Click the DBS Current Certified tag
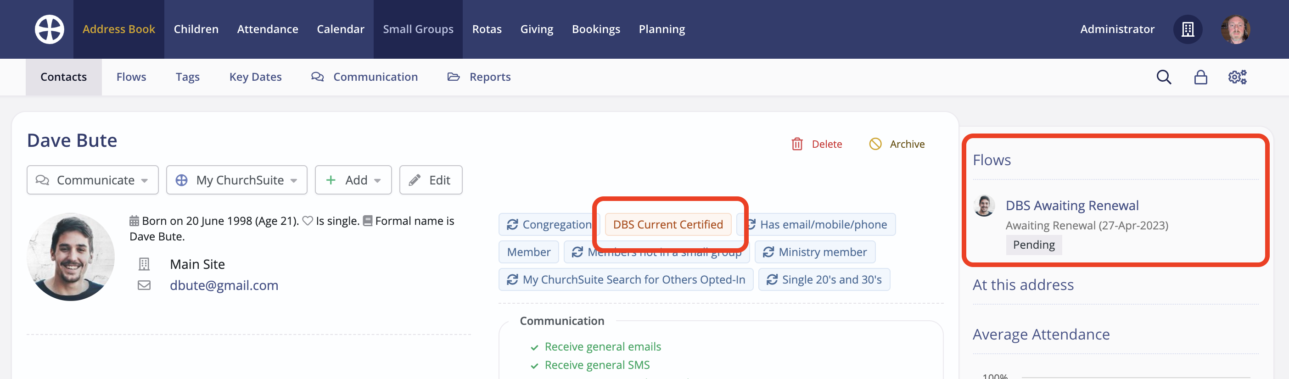This screenshot has height=379, width=1289. point(667,224)
